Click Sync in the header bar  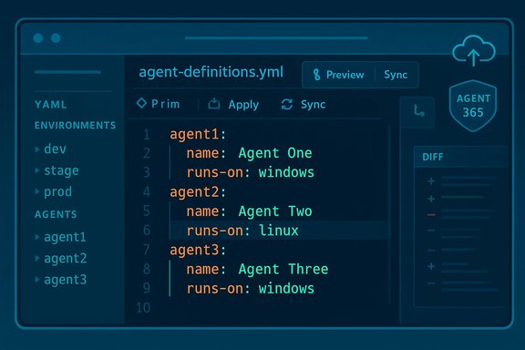tap(396, 75)
